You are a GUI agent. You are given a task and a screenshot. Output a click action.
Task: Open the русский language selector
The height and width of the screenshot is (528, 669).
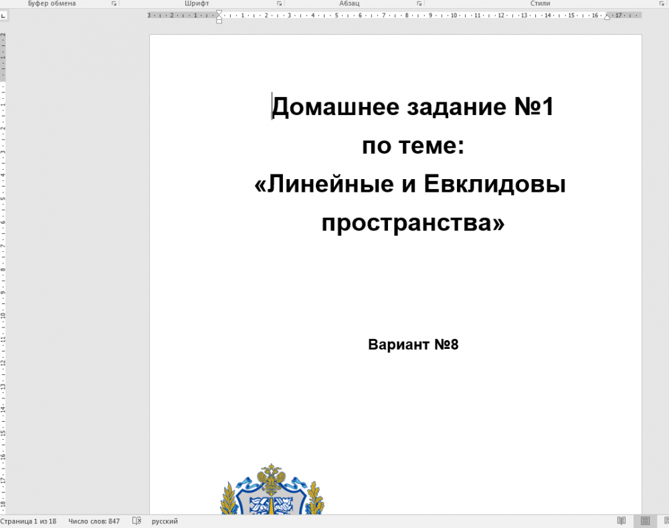coord(165,521)
